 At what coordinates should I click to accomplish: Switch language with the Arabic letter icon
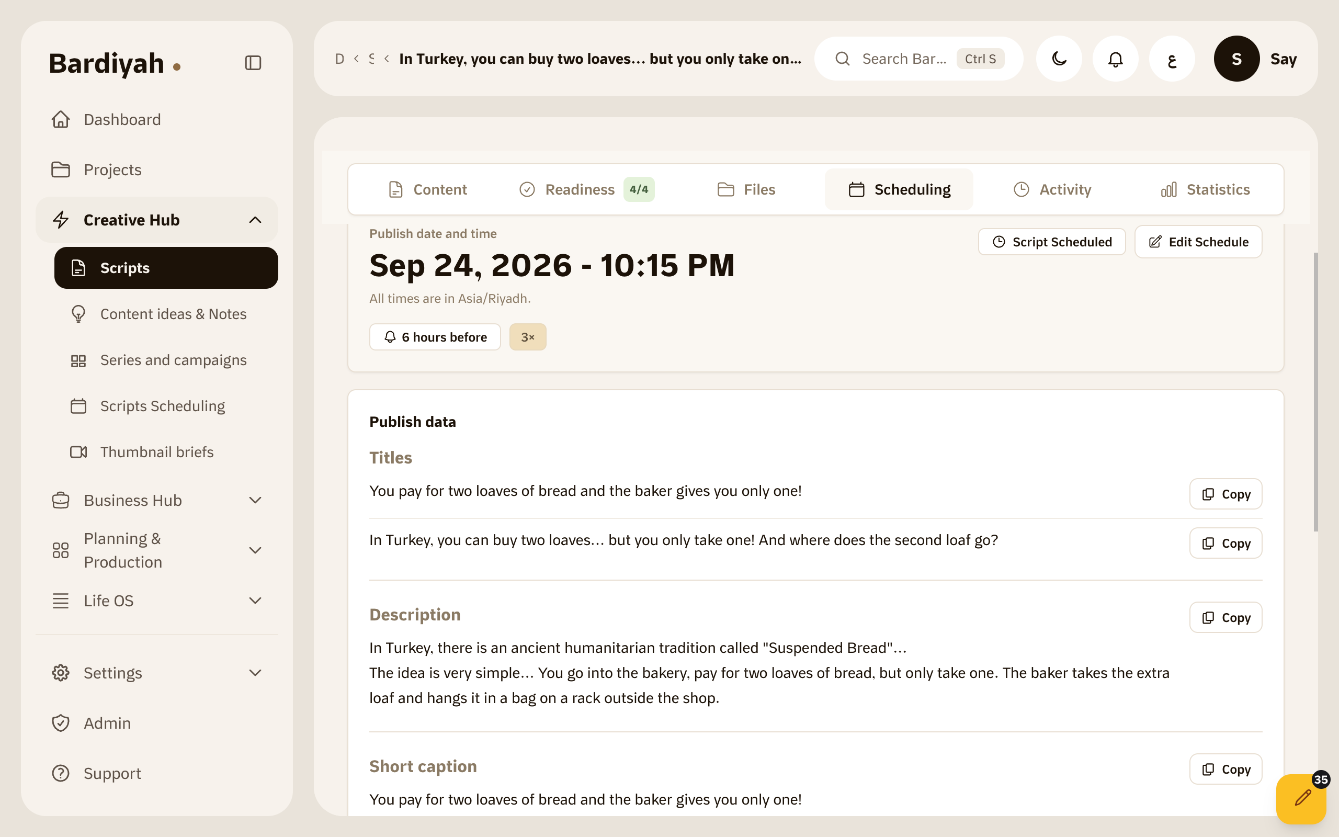[1171, 59]
